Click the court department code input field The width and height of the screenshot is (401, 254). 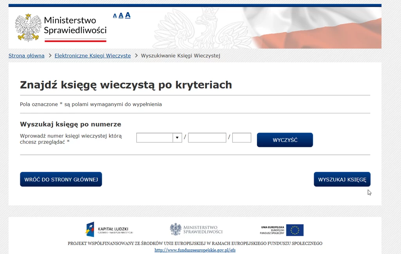tap(155, 138)
